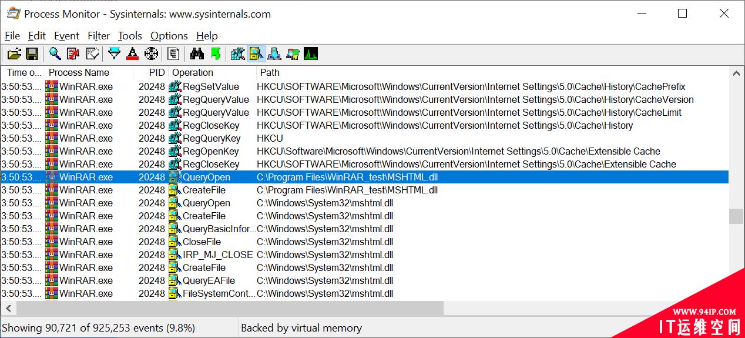Open the Filter menu
This screenshot has width=745, height=338.
[x=99, y=36]
